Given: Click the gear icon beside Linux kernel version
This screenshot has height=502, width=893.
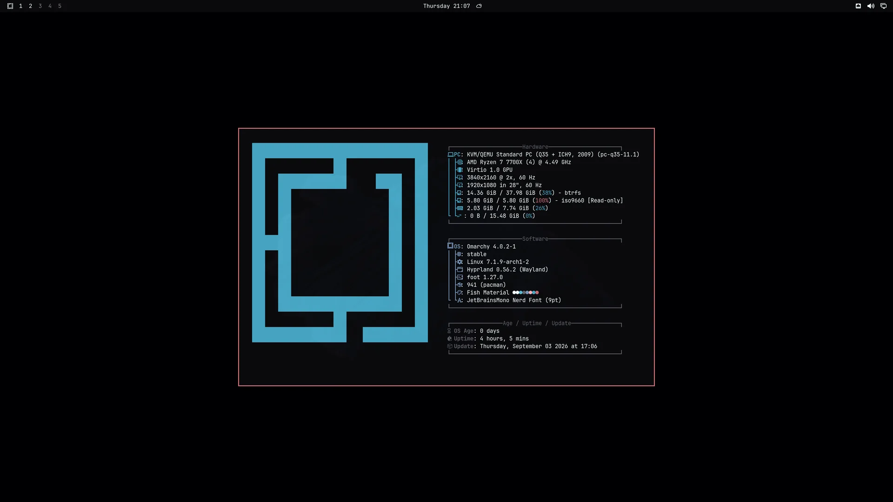Looking at the screenshot, I should point(460,262).
